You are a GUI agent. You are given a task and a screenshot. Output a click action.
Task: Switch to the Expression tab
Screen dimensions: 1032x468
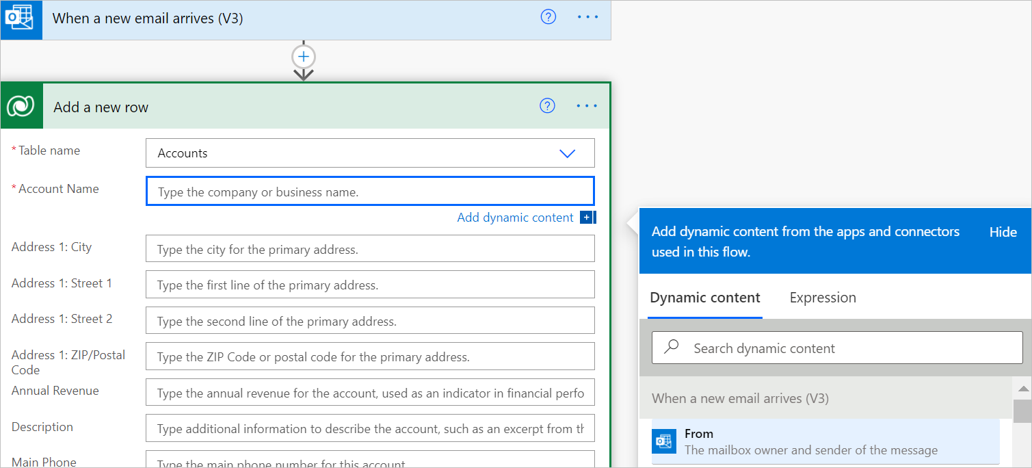point(822,298)
